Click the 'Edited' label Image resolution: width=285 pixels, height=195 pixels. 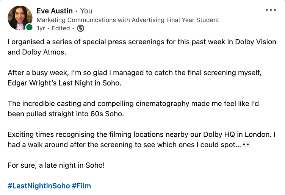tap(61, 28)
